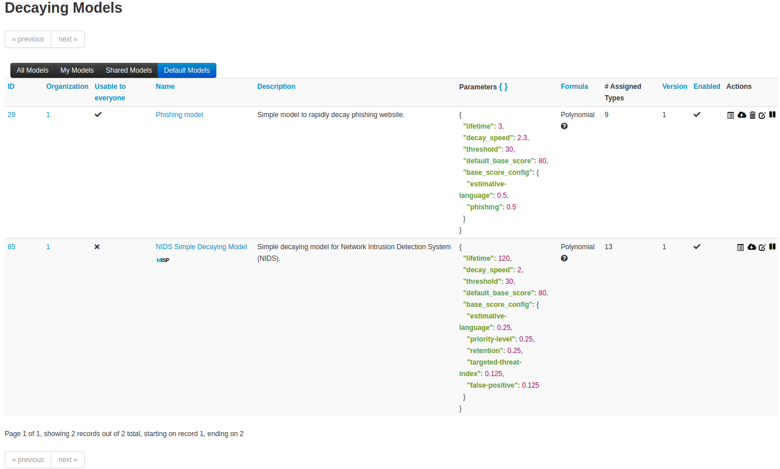Viewport: 780px width, 469px height.
Task: Click the view icon for NIDS model
Action: pos(741,247)
